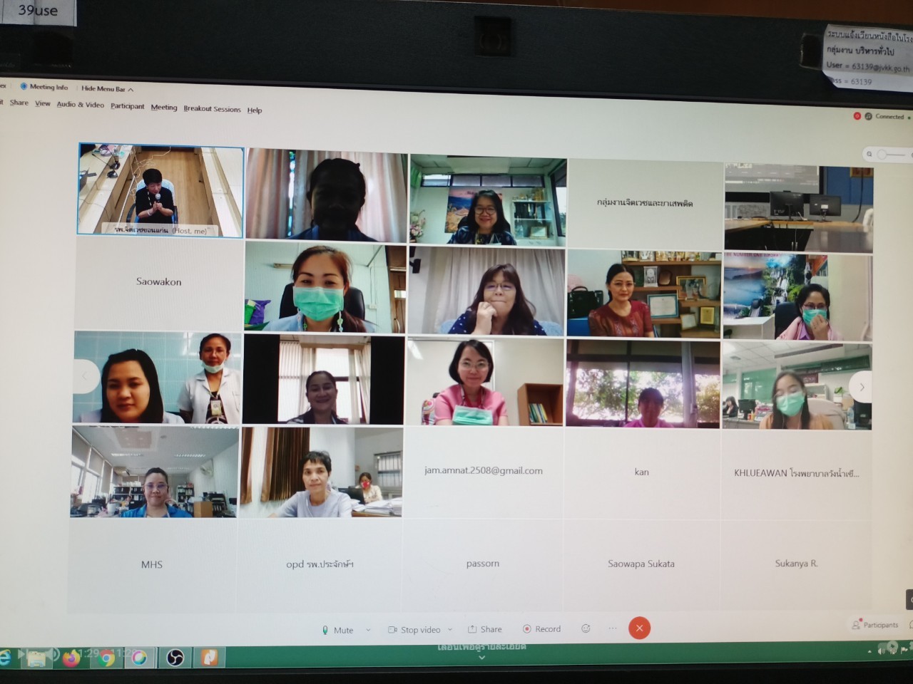Go to next page of video tiles
This screenshot has width=913, height=684.
pyautogui.click(x=862, y=387)
